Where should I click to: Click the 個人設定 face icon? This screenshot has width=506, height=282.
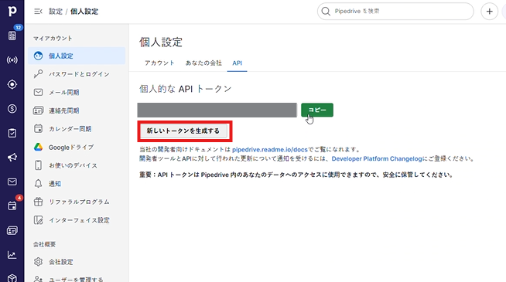tap(38, 56)
